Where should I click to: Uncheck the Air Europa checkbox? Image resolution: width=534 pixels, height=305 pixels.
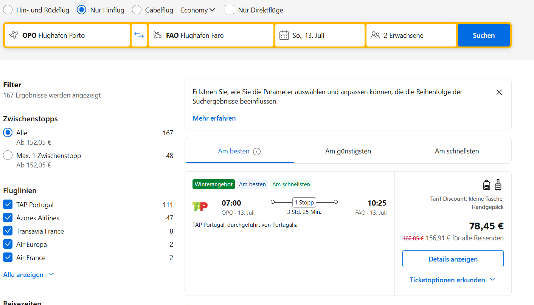(x=8, y=244)
